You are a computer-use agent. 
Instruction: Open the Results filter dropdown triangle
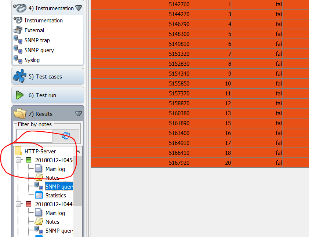79,113
